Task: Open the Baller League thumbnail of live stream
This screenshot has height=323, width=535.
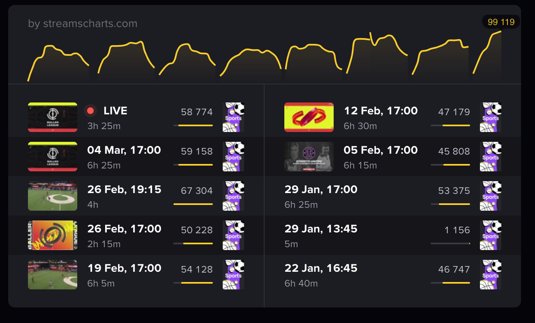Action: pyautogui.click(x=53, y=117)
